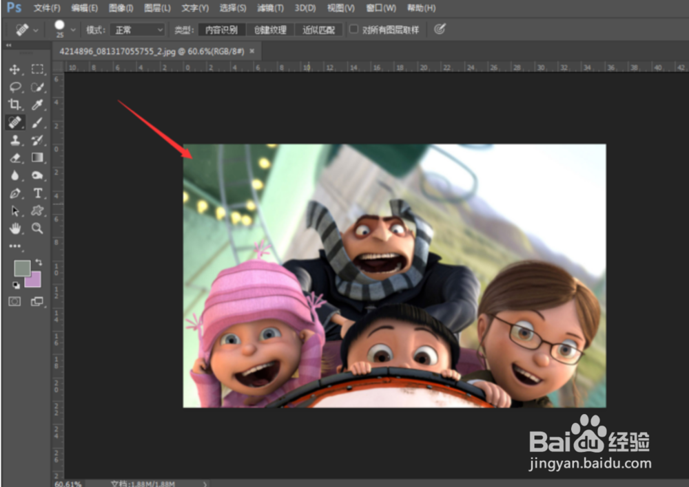The width and height of the screenshot is (689, 487).
Task: Click the zoom percentage field 60.61%
Action: [68, 484]
